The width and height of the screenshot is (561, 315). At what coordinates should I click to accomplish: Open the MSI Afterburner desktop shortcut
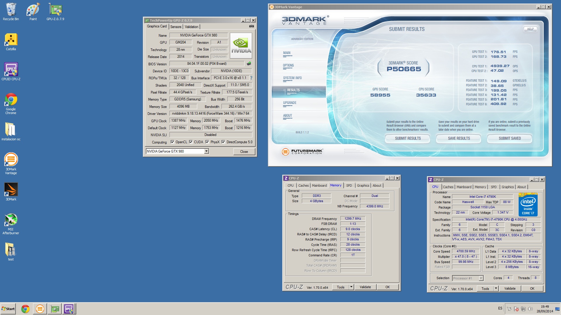[x=11, y=224]
